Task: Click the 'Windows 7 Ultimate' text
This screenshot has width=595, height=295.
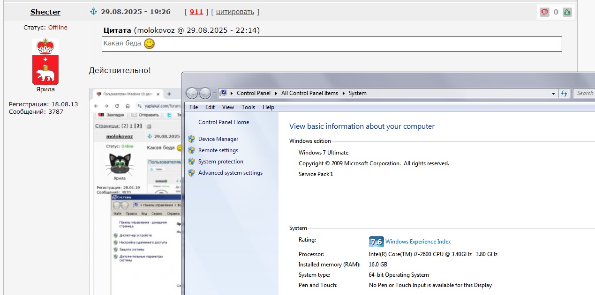Action: point(324,153)
